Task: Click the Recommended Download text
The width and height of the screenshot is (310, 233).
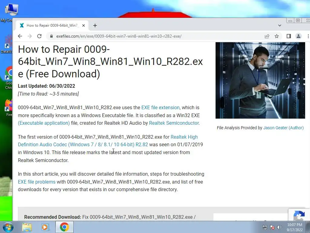Action: pyautogui.click(x=53, y=217)
